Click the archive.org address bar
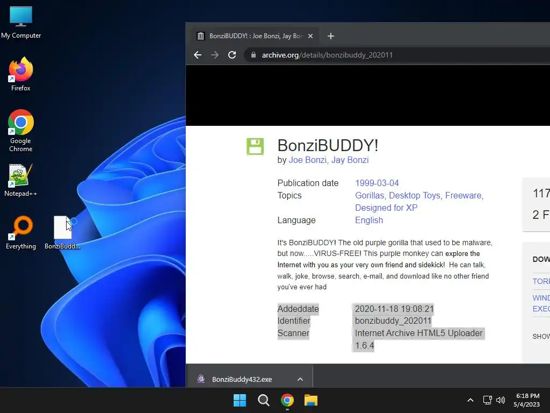Image resolution: width=550 pixels, height=413 pixels. (x=396, y=55)
